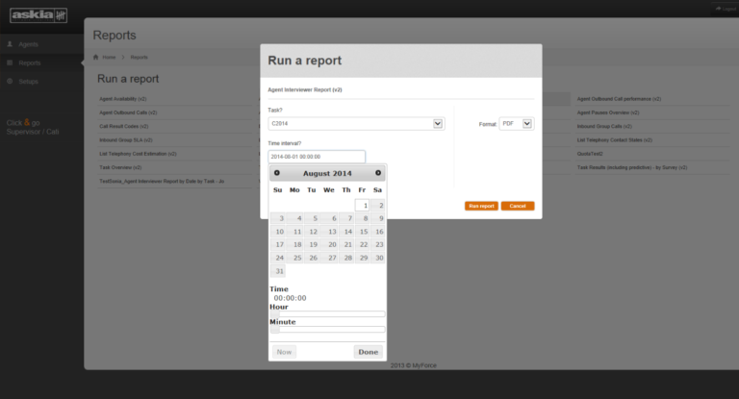Click the Run report button
Screen dimensions: 739x399
click(x=481, y=206)
